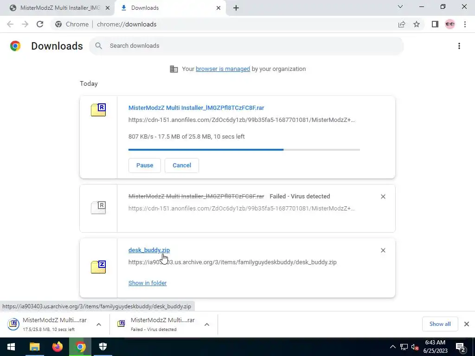The image size is (475, 356).
Task: Open desk_buddy.zip file link
Action: click(x=149, y=250)
